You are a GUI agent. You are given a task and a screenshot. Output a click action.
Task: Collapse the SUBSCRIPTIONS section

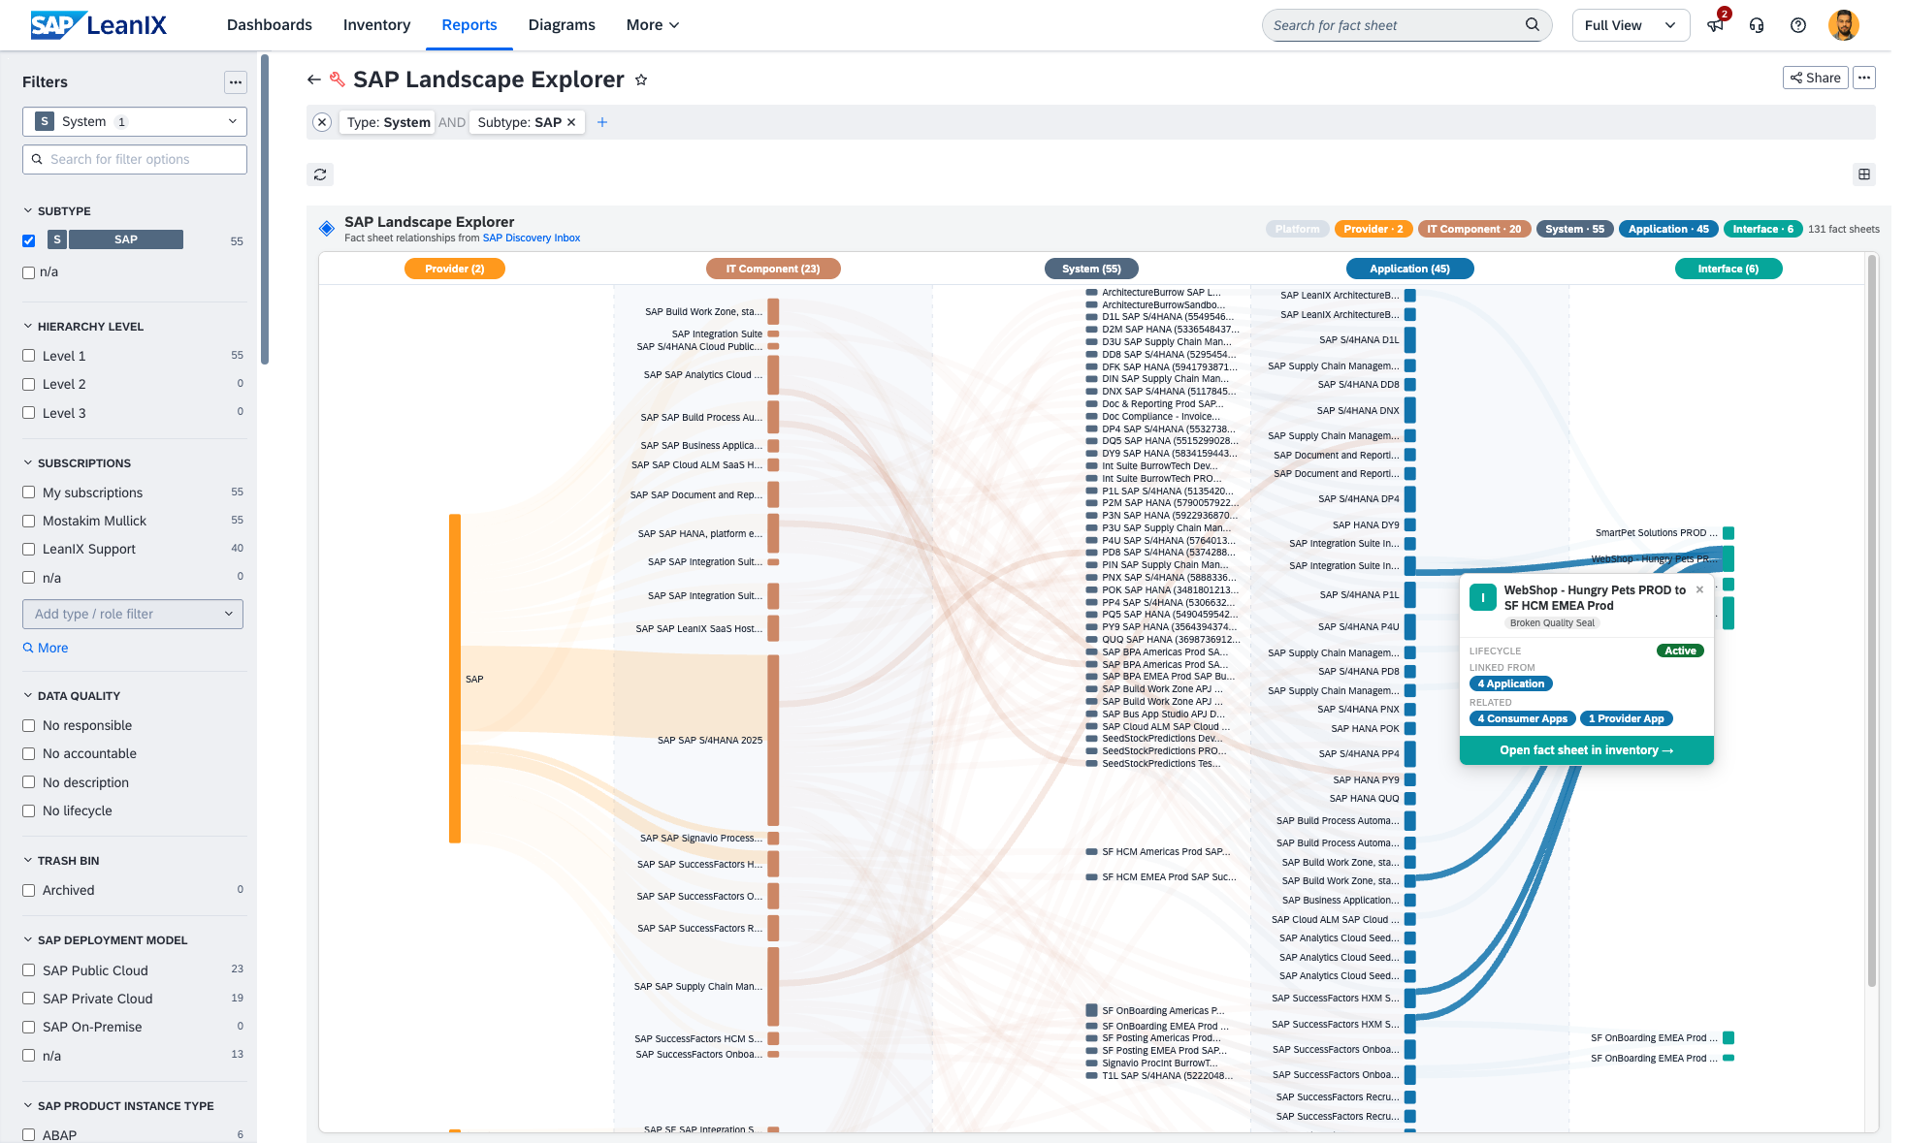click(x=28, y=462)
